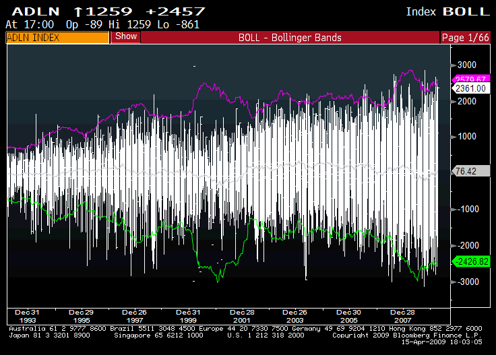Click the grey middle band value 76.42
The image size is (496, 355).
470,171
